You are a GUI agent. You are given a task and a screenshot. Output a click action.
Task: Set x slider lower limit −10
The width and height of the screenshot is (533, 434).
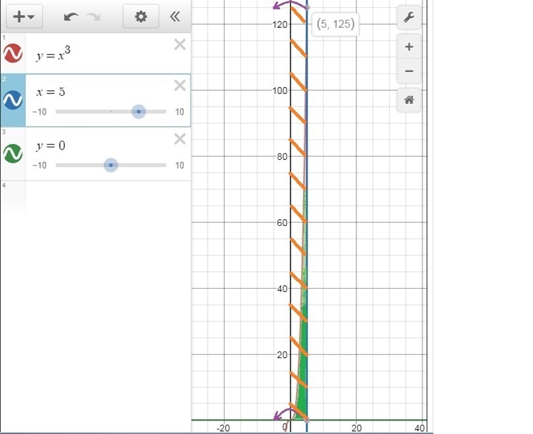(x=39, y=112)
